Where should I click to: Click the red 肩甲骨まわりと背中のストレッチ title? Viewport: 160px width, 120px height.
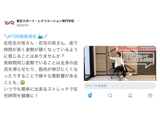click(x=136, y=48)
